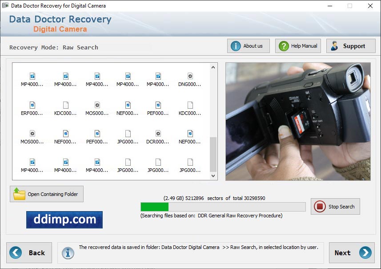Open the containing folder
This screenshot has height=269, width=381.
tap(46, 194)
